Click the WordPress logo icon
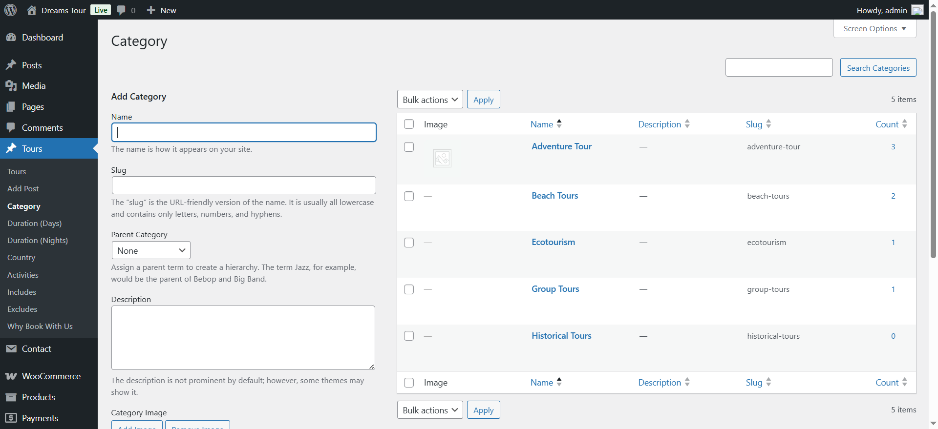The width and height of the screenshot is (938, 429). pos(11,10)
